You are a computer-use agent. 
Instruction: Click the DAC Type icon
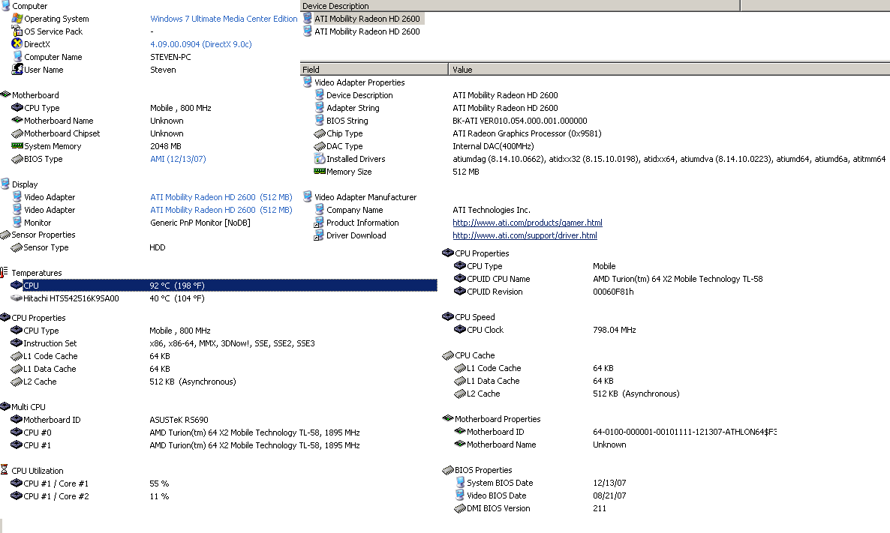(320, 145)
